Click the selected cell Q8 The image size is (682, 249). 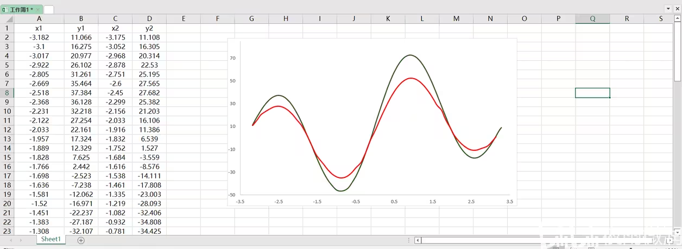[592, 93]
